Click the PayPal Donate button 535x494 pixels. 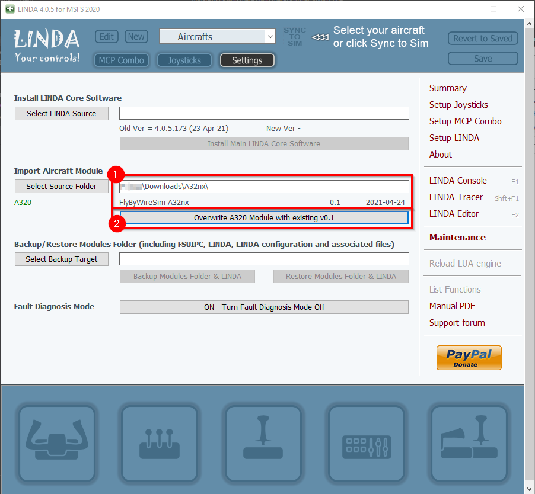pos(469,358)
